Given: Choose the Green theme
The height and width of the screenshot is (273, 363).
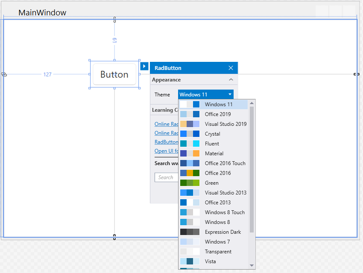Looking at the screenshot, I should point(214,183).
